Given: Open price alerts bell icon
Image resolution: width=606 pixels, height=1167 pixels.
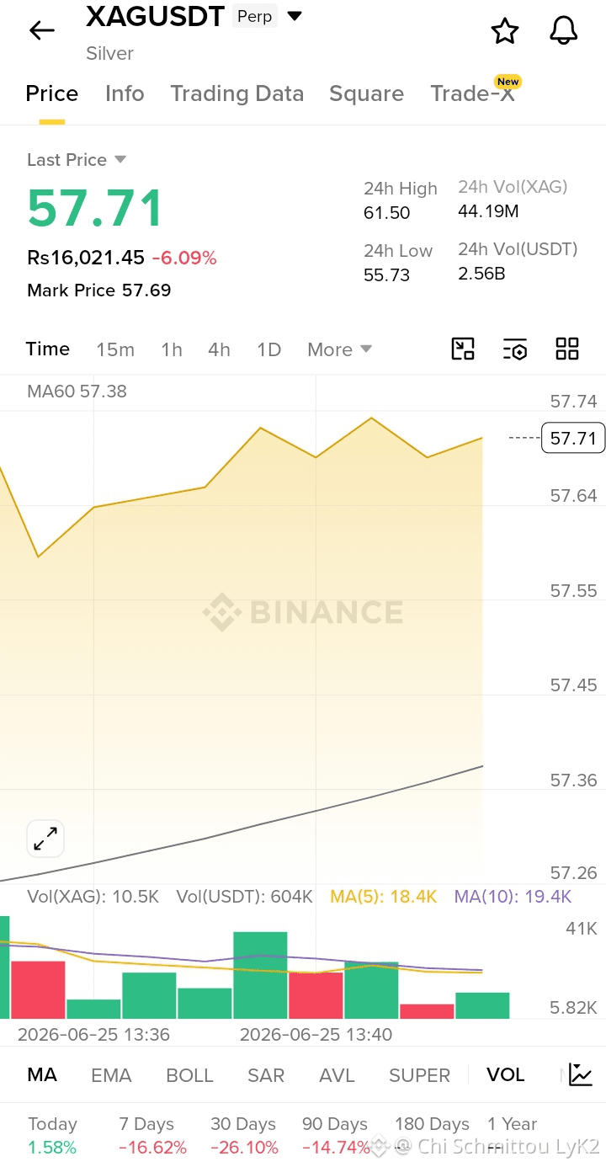Looking at the screenshot, I should pyautogui.click(x=564, y=31).
